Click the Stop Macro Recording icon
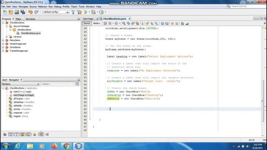Screen dimensions: 267x150 [177, 23]
